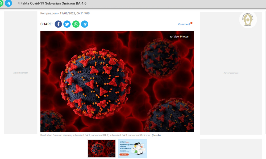Select the KOMPAS.com survey banner thumbnail

pos(132,148)
